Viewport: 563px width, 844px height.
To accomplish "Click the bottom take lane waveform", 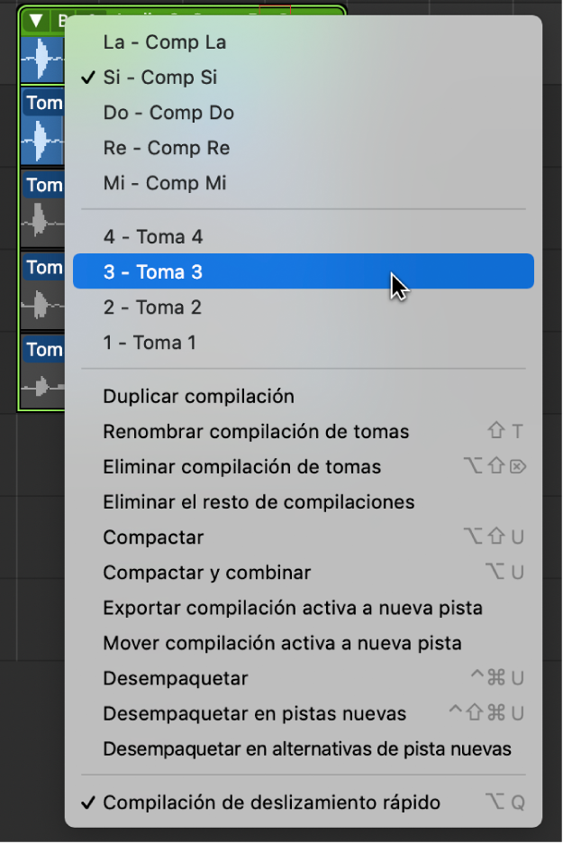I will click(42, 386).
